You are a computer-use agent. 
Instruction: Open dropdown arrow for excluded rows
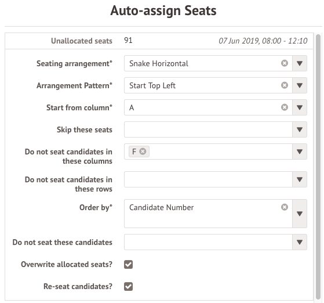(x=300, y=179)
